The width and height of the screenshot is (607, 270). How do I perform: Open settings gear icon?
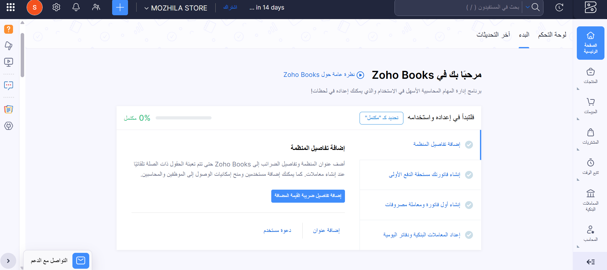point(56,7)
